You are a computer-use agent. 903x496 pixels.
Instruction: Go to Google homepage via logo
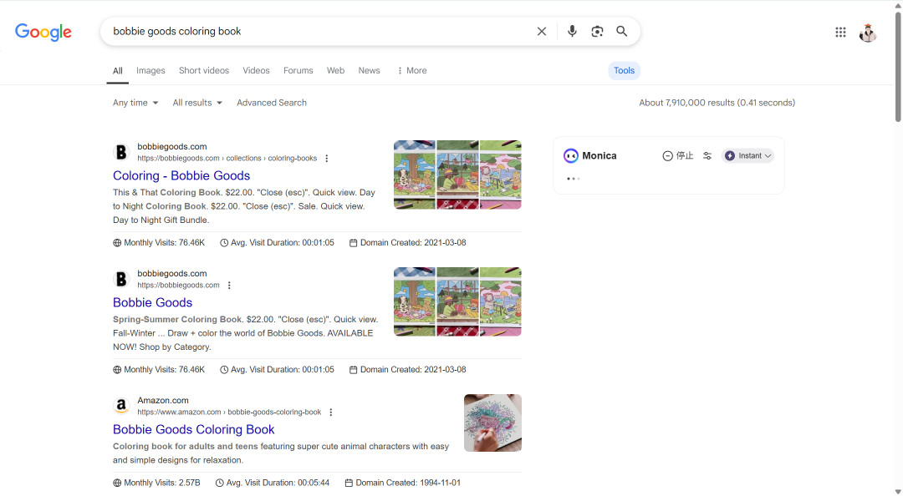click(x=43, y=32)
